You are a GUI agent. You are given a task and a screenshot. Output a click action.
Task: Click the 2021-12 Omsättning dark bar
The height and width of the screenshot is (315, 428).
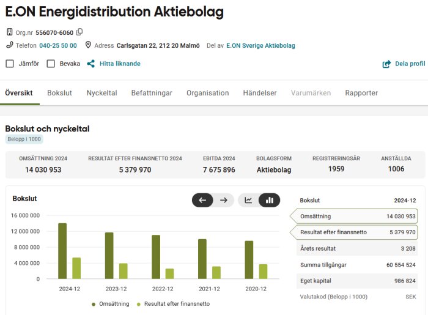[202, 259]
